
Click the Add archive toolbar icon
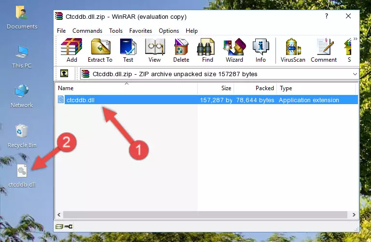[71, 50]
